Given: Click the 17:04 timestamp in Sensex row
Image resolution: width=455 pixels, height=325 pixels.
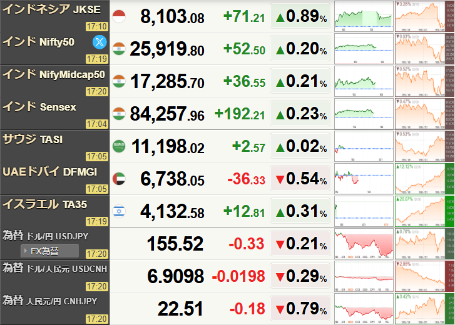Looking at the screenshot, I should [x=97, y=124].
